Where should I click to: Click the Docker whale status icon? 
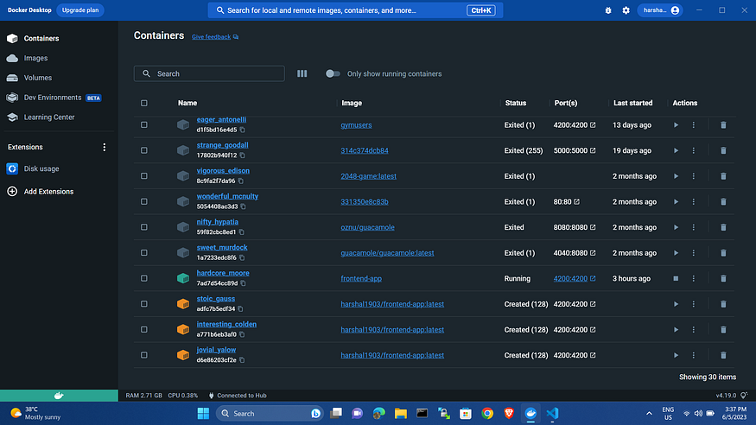pos(59,396)
